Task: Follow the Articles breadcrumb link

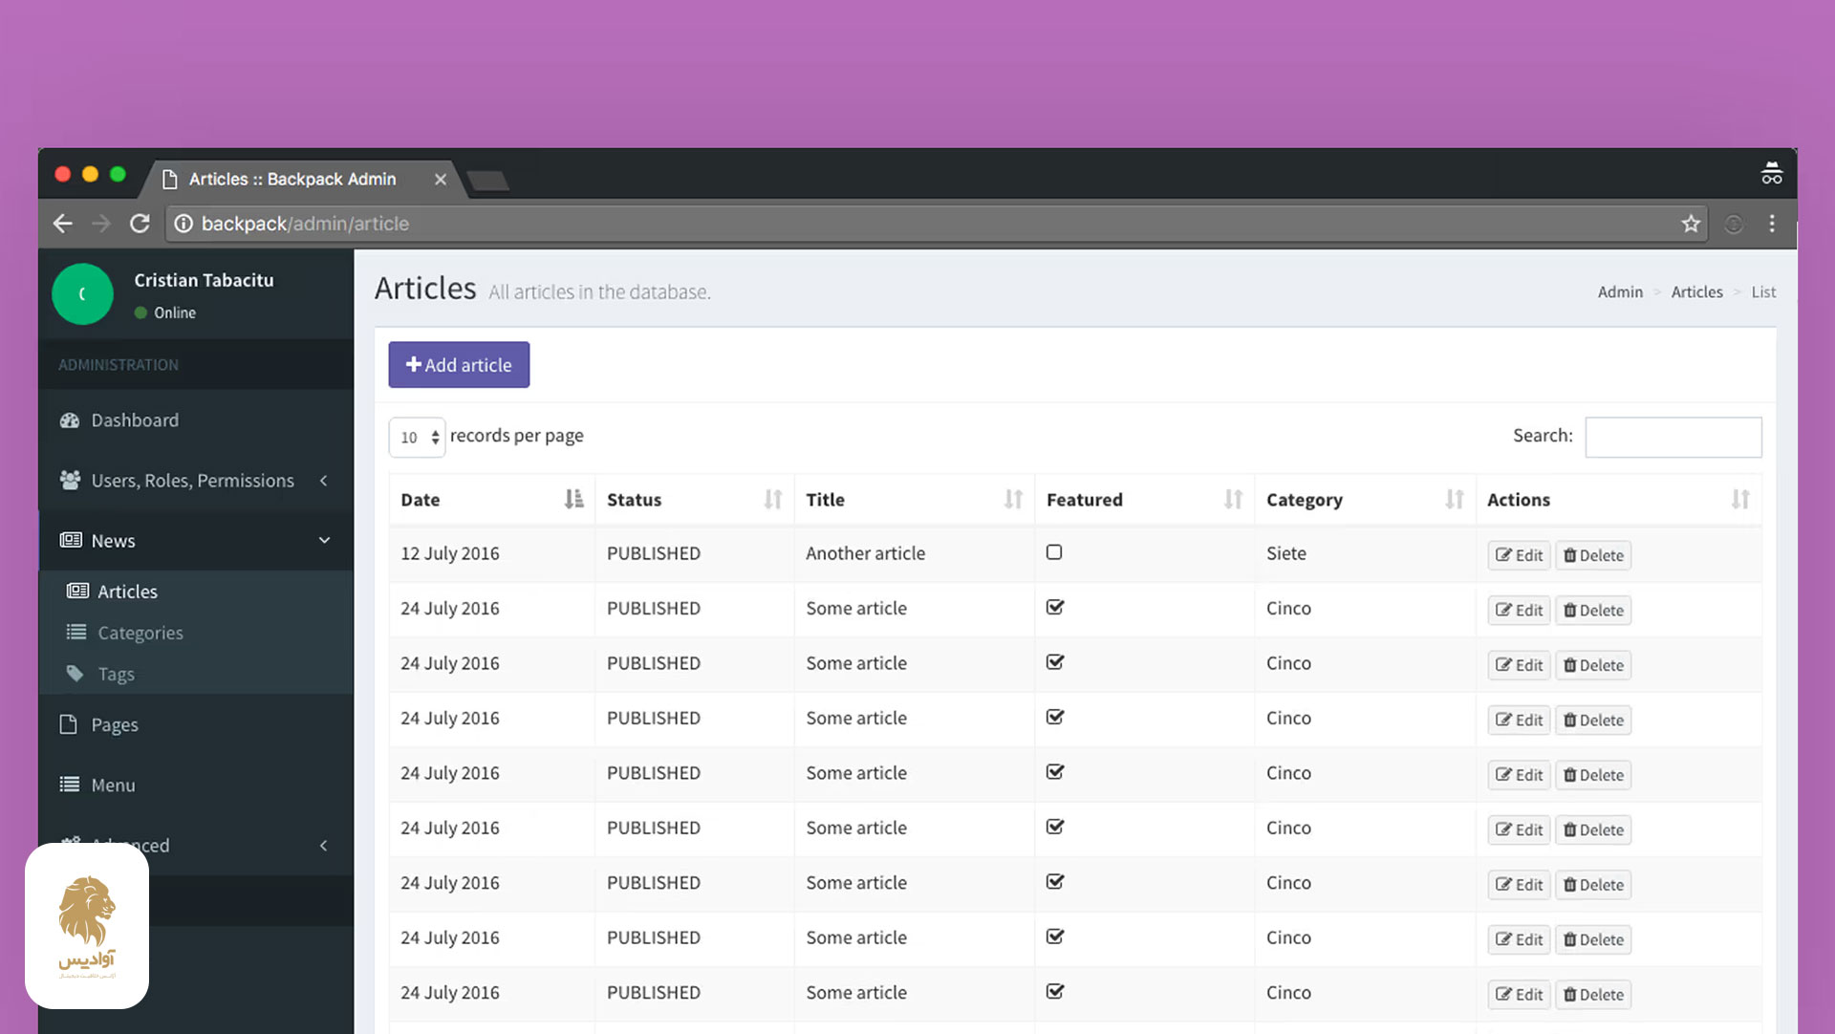Action: tap(1696, 291)
